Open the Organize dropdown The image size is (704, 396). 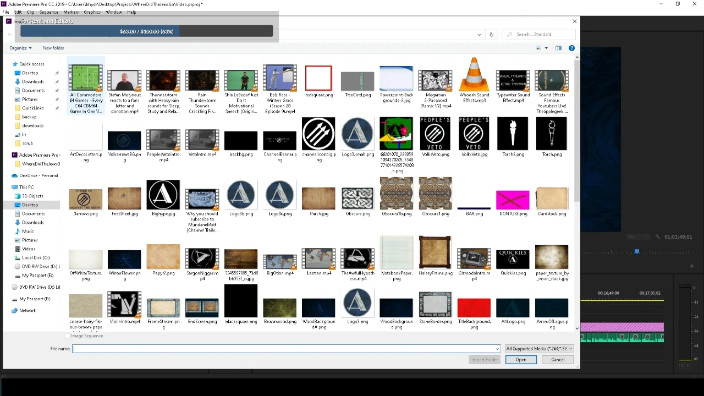click(20, 48)
